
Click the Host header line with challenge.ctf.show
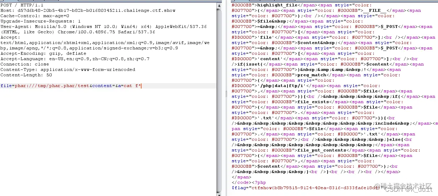(88, 10)
